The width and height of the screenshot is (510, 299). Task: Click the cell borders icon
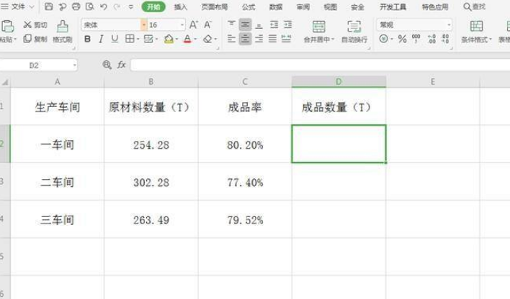click(130, 39)
